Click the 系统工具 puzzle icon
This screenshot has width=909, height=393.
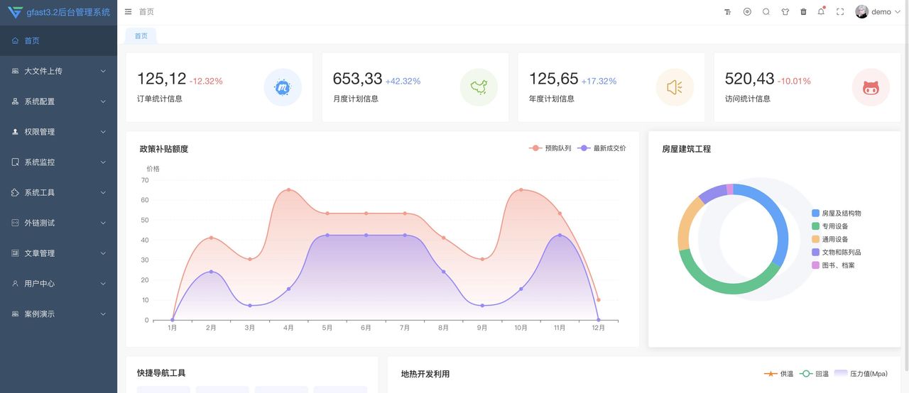(16, 192)
